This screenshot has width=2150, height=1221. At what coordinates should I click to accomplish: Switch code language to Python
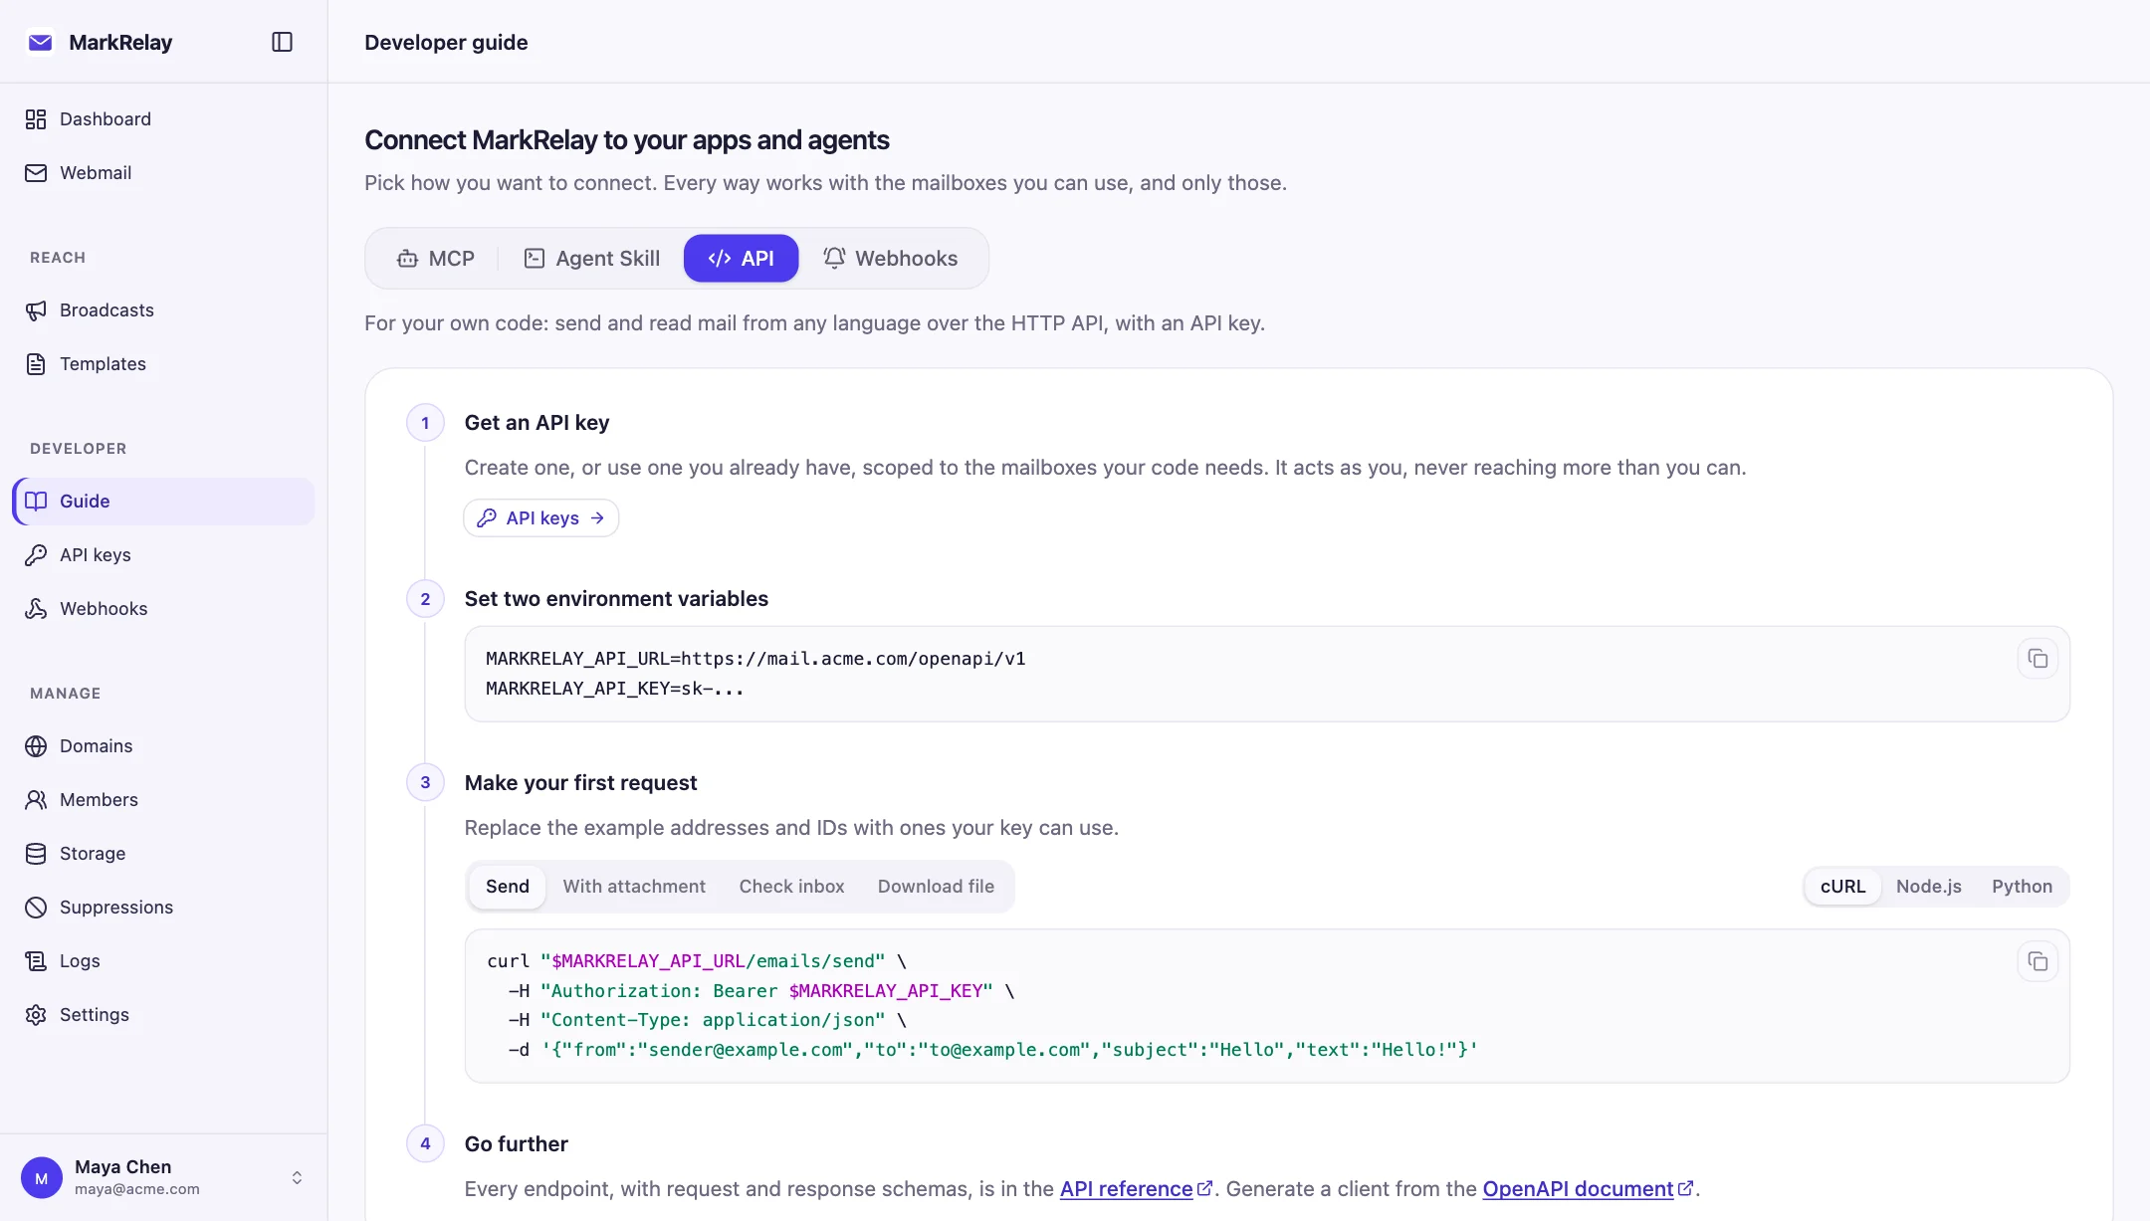(2022, 887)
